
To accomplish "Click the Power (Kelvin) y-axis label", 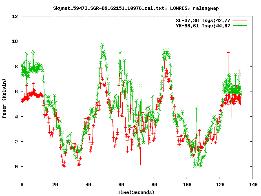I will point(4,98).
